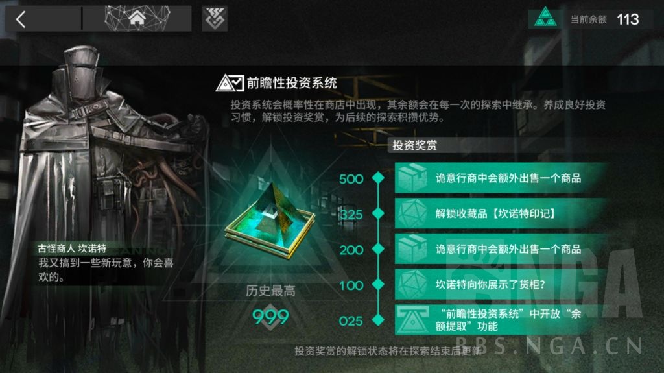This screenshot has width=664, height=373.
Task: Tap the zigzag emblem icon beside home
Action: pyautogui.click(x=215, y=18)
